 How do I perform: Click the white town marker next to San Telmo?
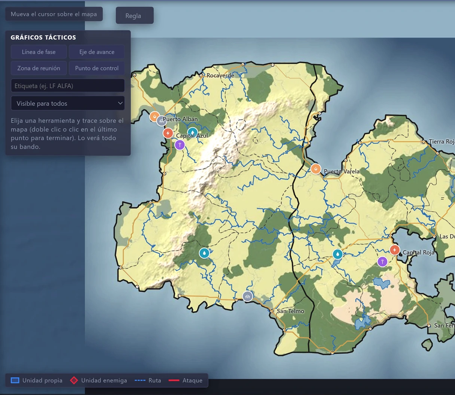(272, 311)
